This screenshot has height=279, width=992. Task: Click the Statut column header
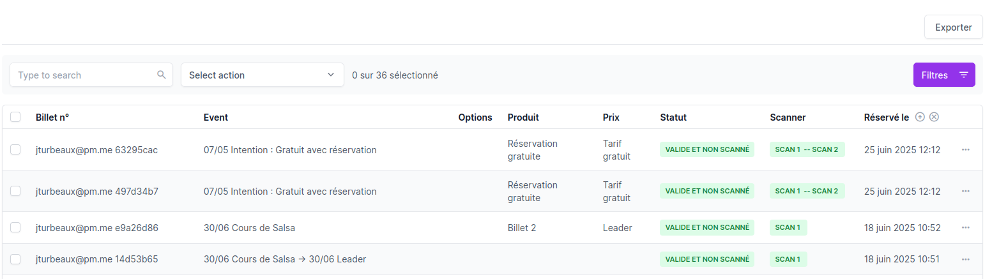click(x=673, y=117)
